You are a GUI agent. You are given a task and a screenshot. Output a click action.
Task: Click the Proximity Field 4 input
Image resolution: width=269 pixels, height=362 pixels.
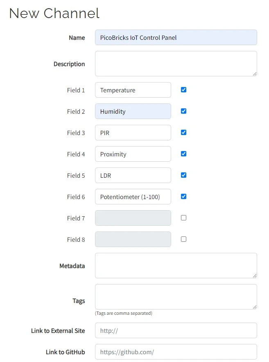click(x=133, y=154)
